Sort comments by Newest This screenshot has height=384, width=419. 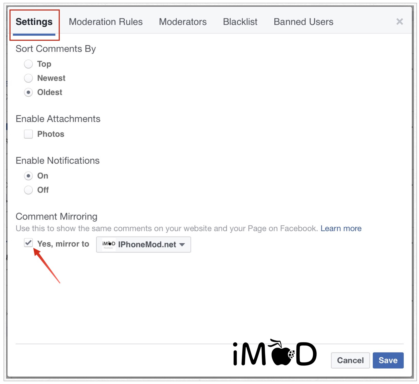28,78
